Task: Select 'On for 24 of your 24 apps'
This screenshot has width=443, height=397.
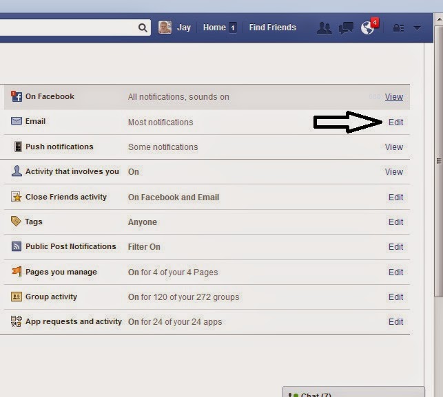Action: [x=175, y=322]
